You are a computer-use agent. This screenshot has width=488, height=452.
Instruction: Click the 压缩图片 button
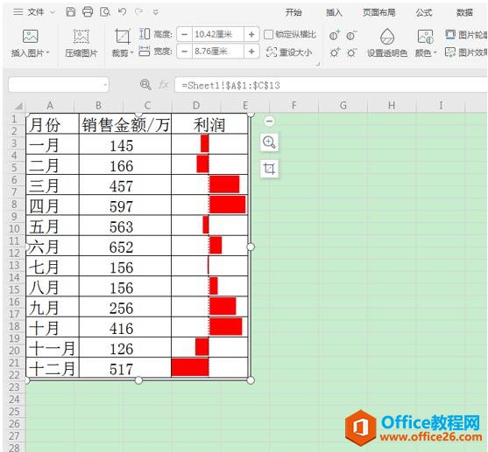pyautogui.click(x=81, y=44)
